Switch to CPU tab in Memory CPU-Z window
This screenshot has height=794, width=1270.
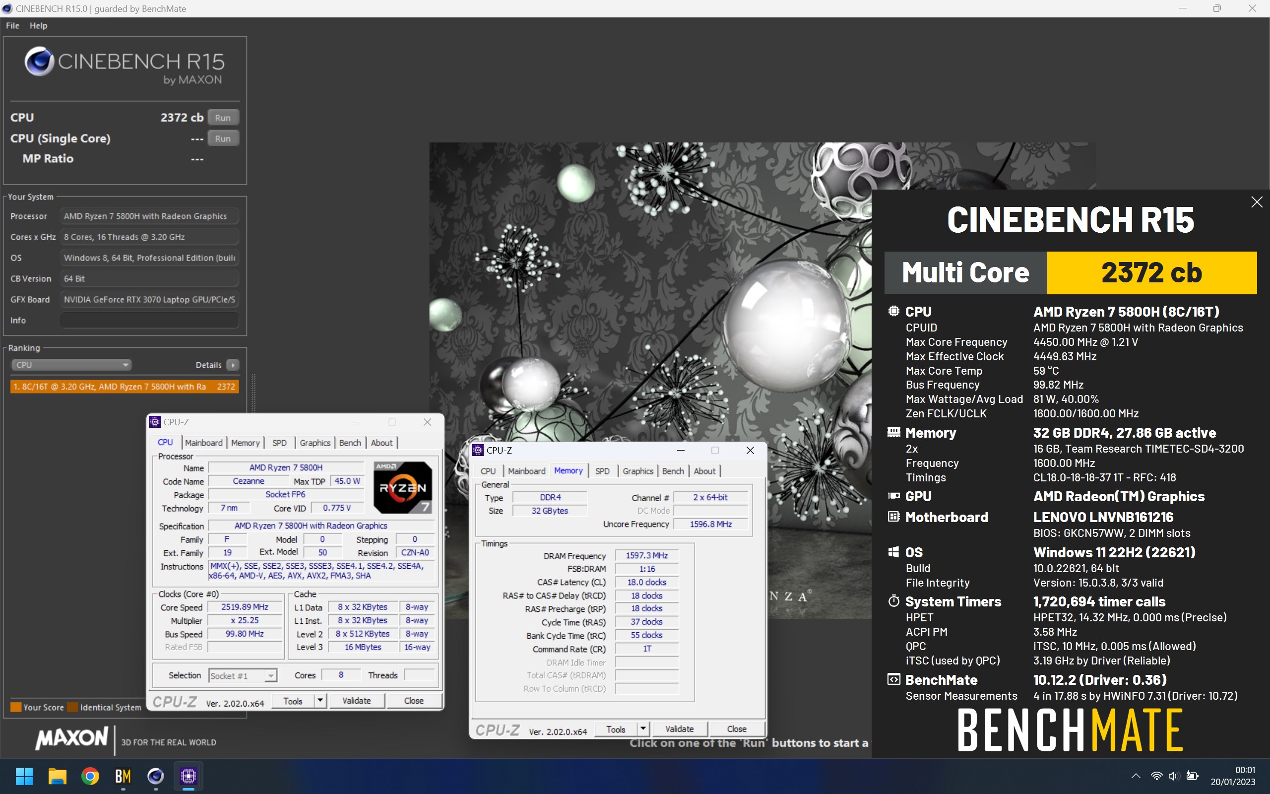488,471
